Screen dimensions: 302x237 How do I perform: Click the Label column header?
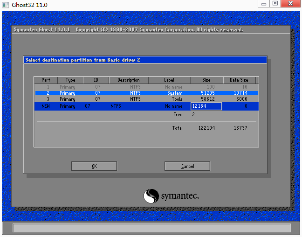pyautogui.click(x=169, y=80)
